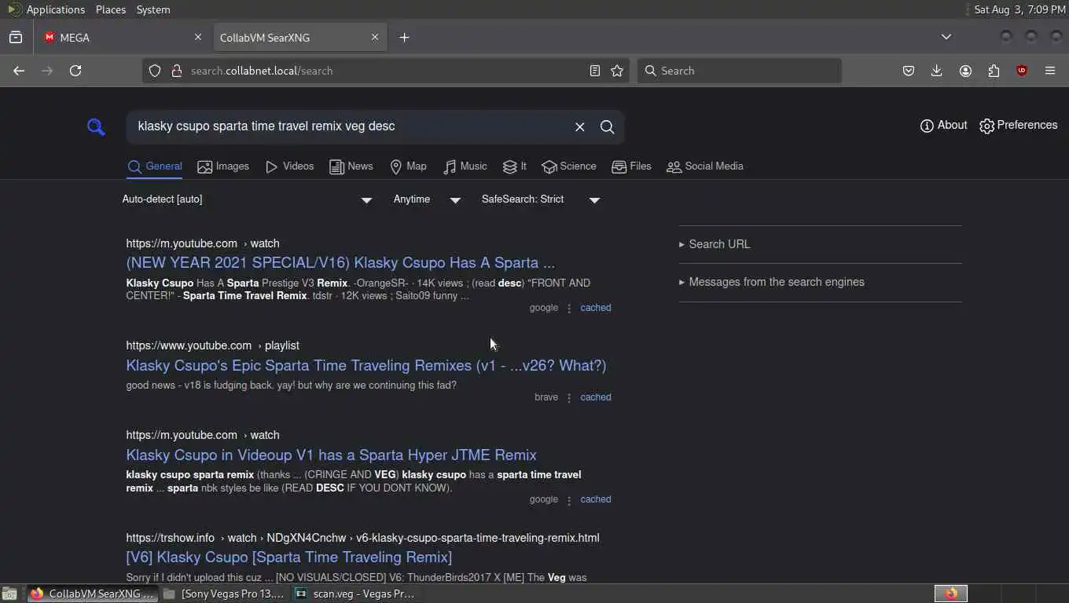Click the Firefox tray icon in the bottom panel

click(951, 594)
